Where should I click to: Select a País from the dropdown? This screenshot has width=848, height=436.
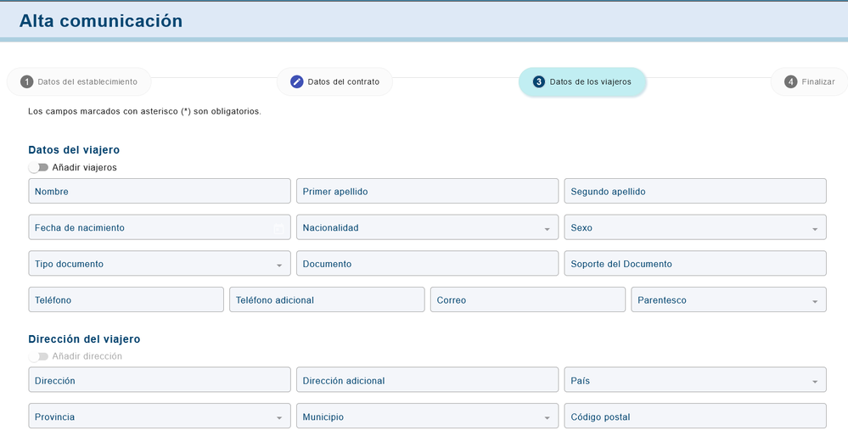(694, 381)
